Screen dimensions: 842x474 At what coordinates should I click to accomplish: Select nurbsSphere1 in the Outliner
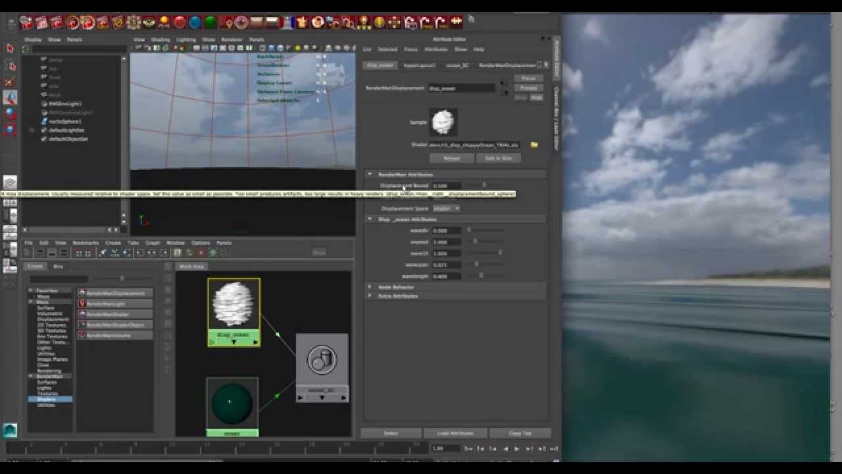pos(65,121)
